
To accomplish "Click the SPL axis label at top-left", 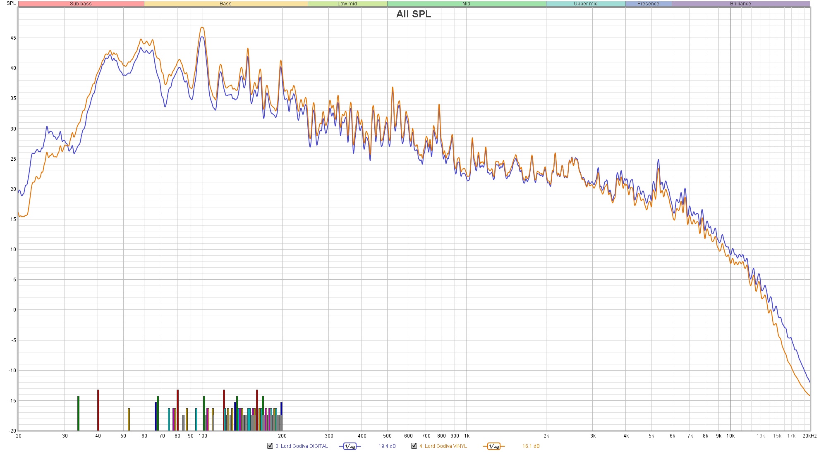I will coord(11,3).
